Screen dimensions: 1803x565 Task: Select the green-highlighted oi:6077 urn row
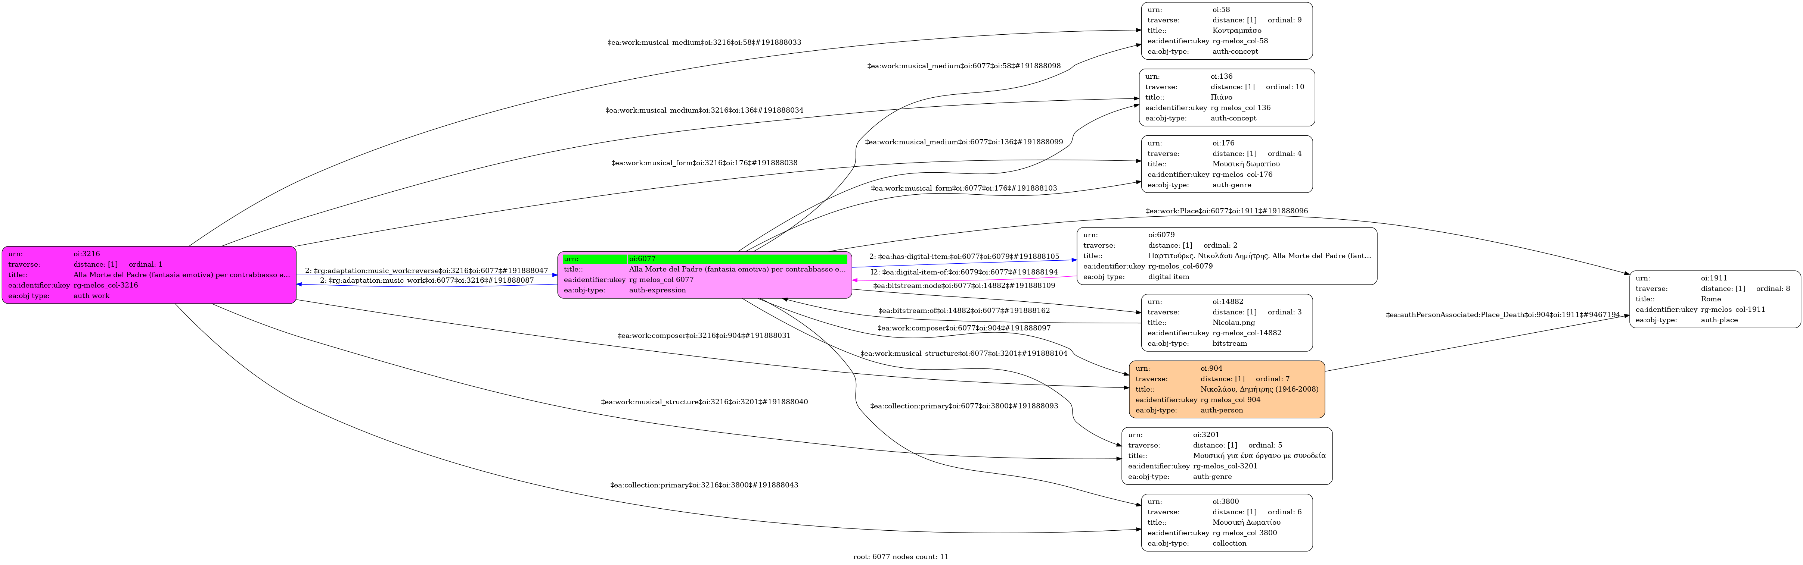pyautogui.click(x=704, y=259)
